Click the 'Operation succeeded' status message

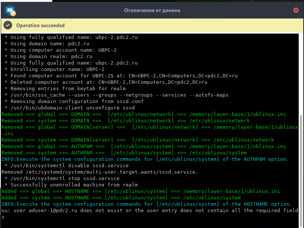point(41,25)
